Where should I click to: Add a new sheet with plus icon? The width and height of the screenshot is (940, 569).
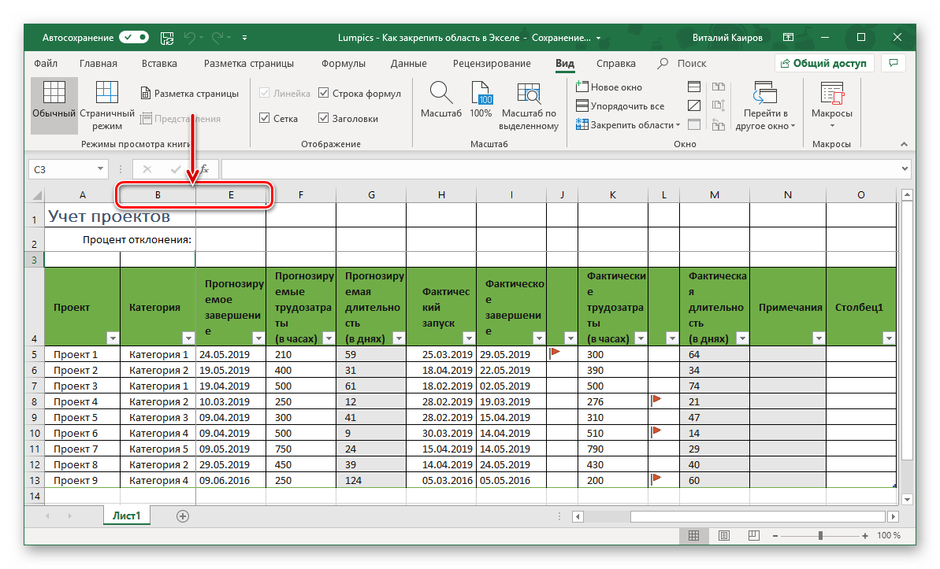point(183,516)
